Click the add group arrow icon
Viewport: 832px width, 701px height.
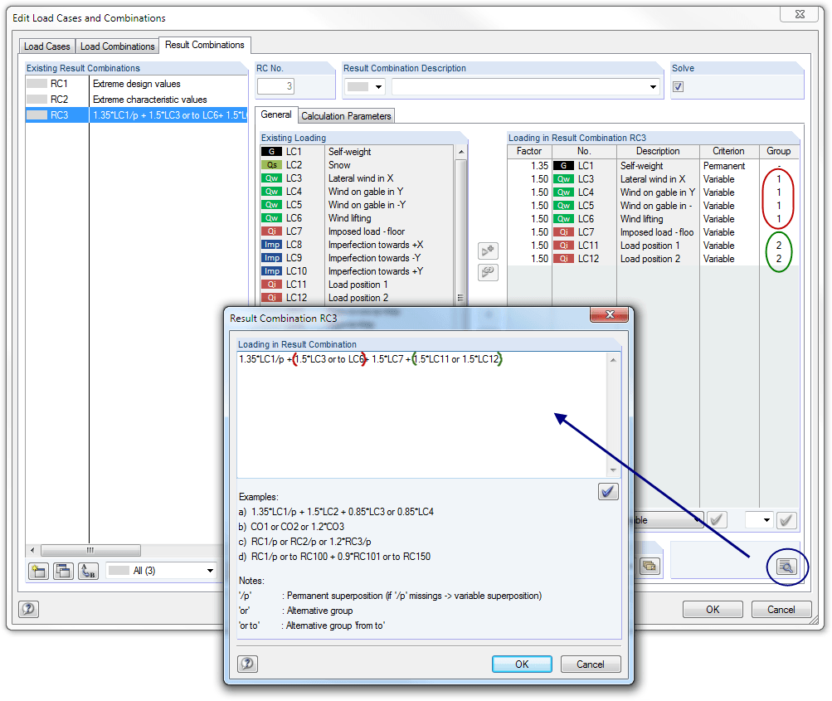[488, 272]
